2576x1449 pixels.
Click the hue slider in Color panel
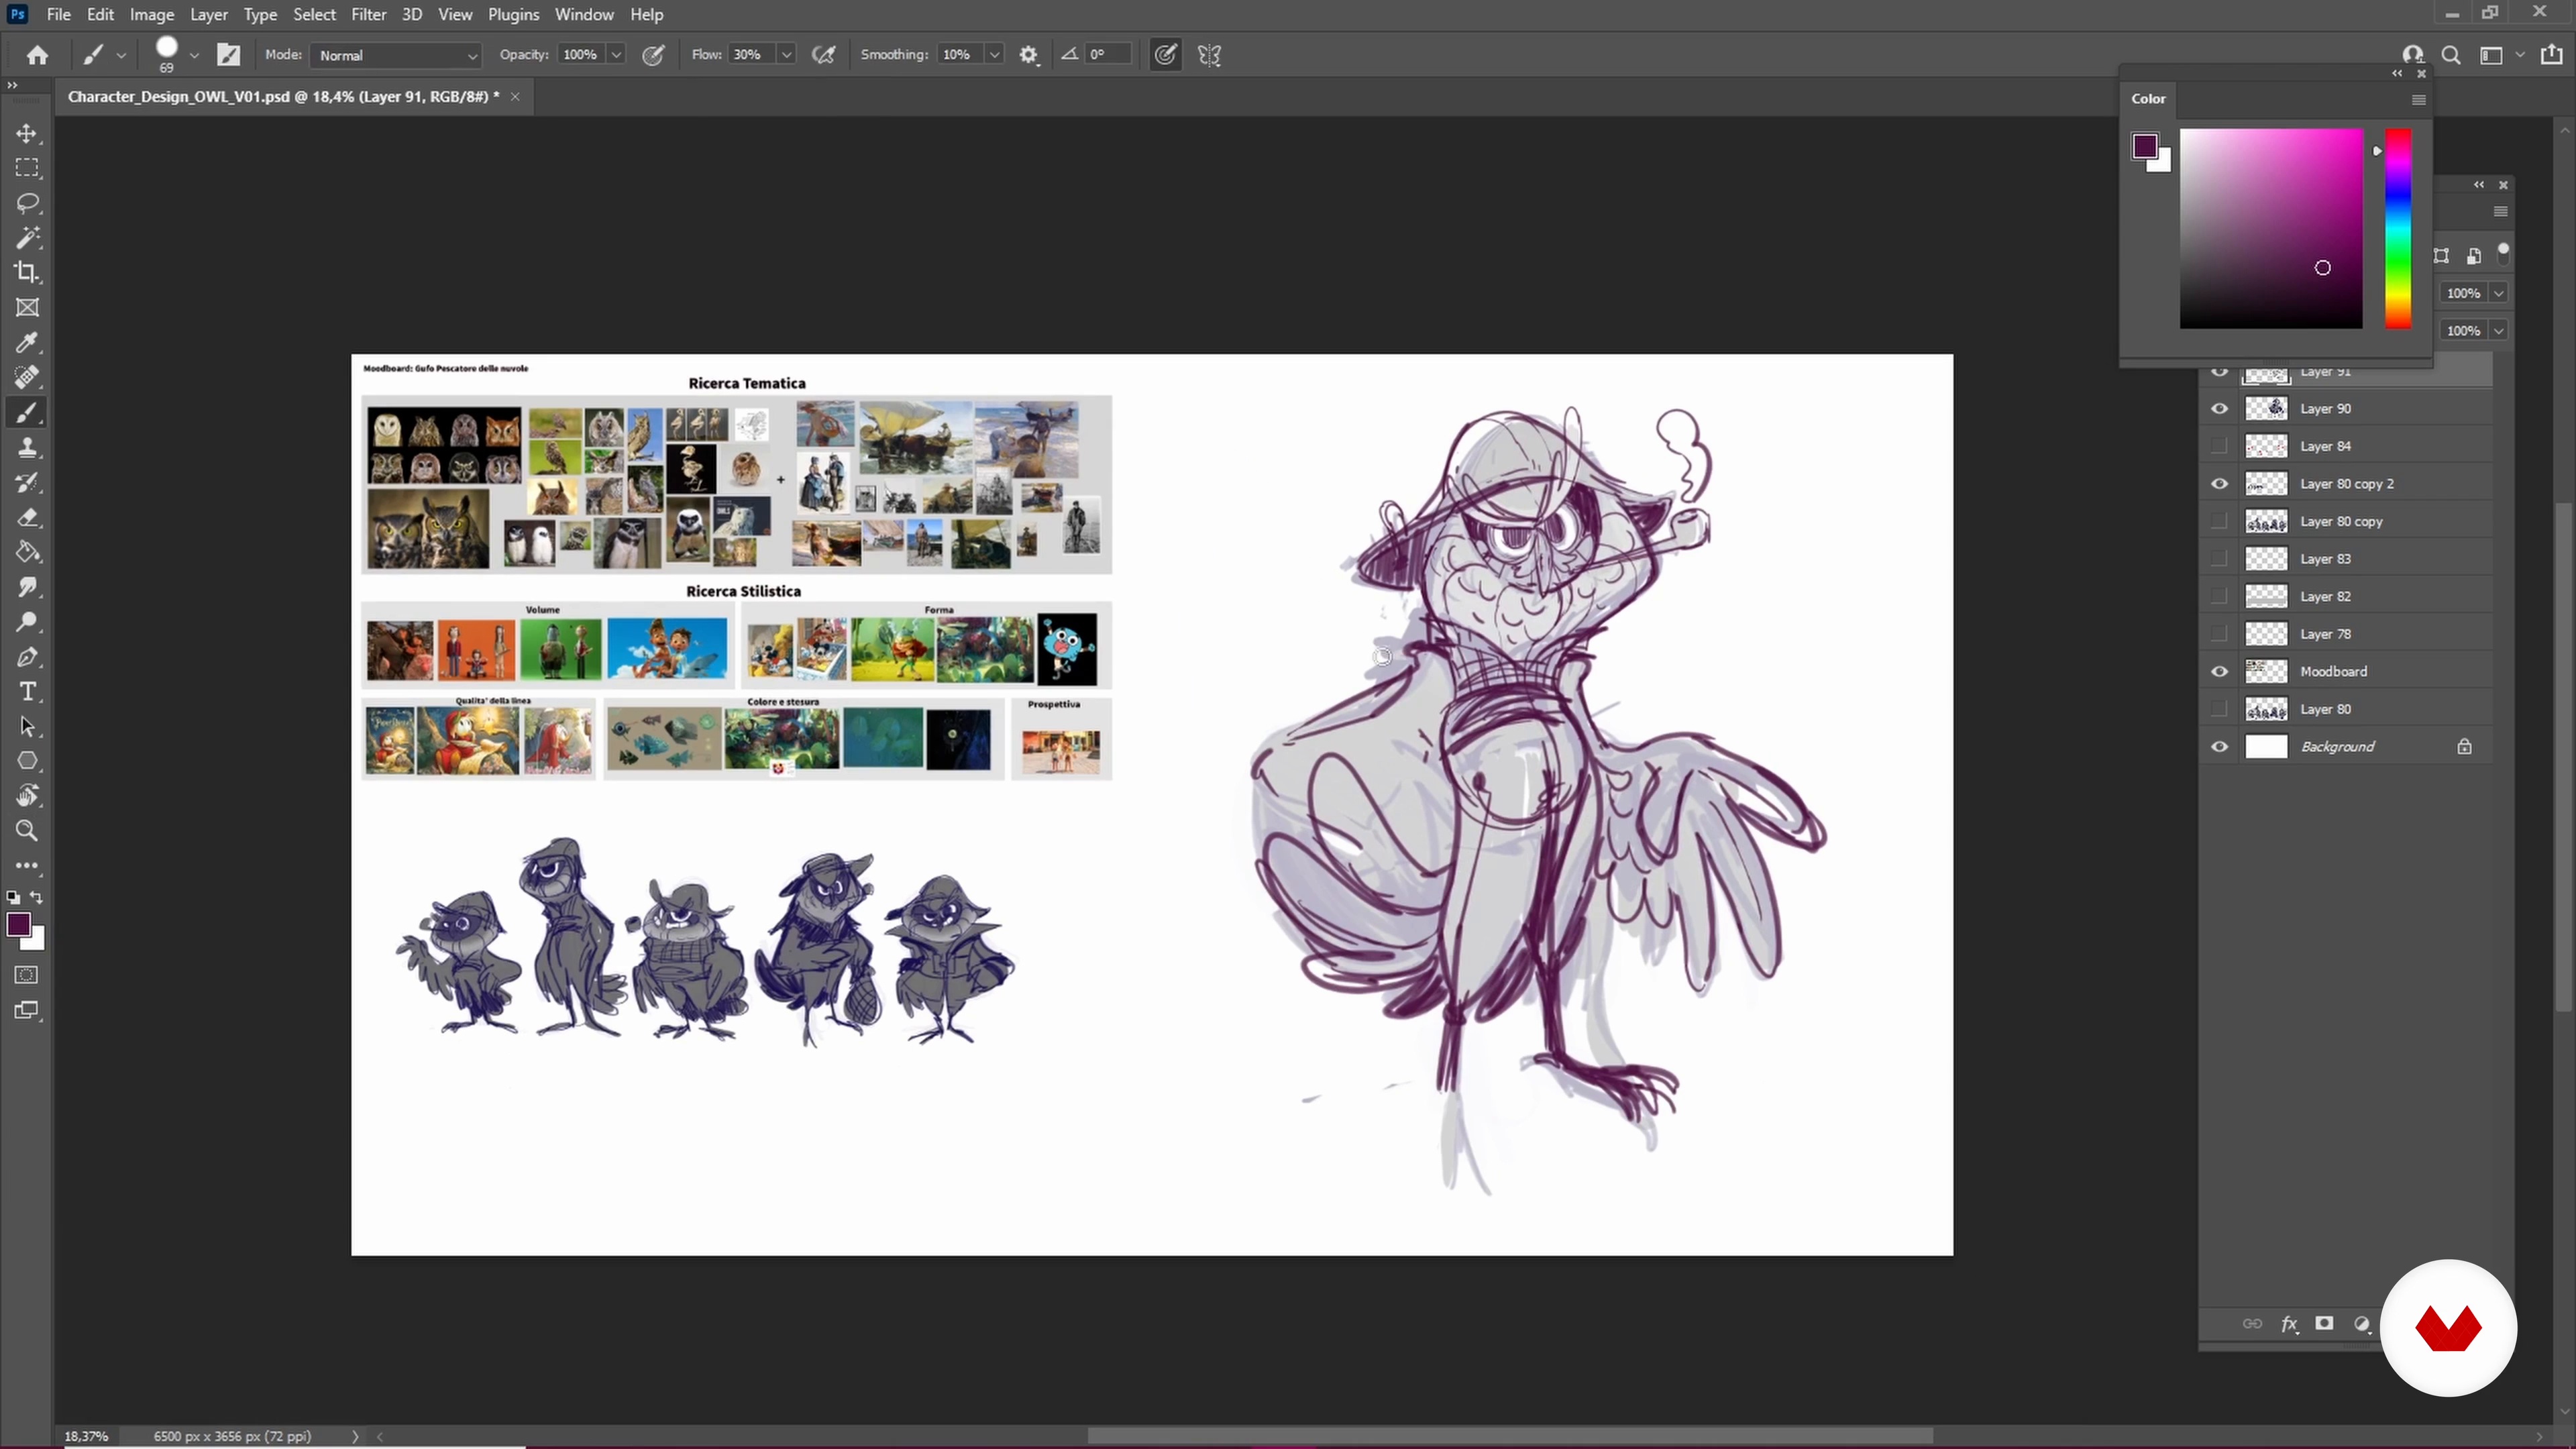(x=2398, y=228)
